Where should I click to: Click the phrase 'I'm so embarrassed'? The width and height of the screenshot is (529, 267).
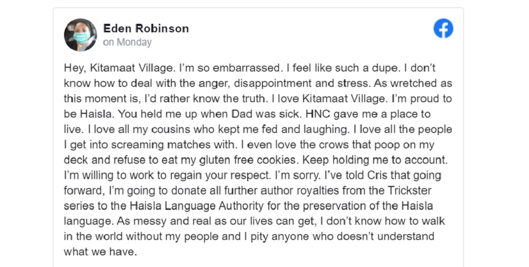(230, 68)
